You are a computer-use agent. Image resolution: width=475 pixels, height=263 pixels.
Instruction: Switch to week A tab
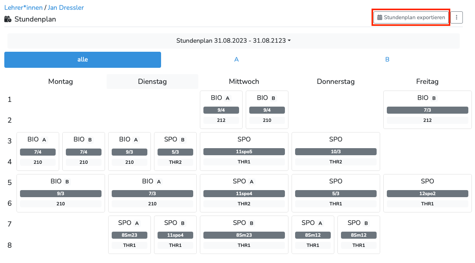236,60
